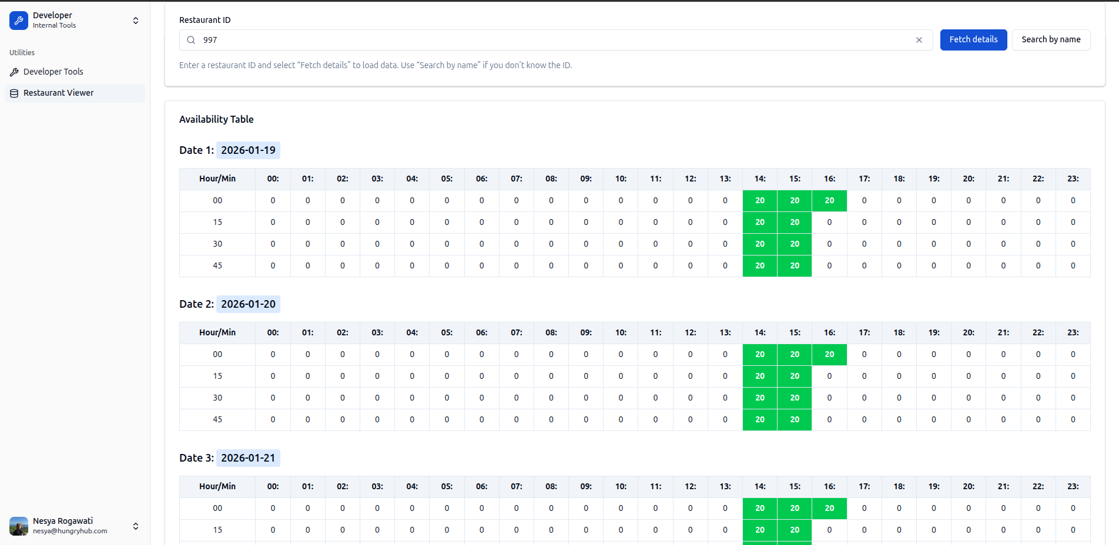This screenshot has width=1119, height=545.
Task: Click the 2026-01-19 date badge
Action: coord(248,150)
